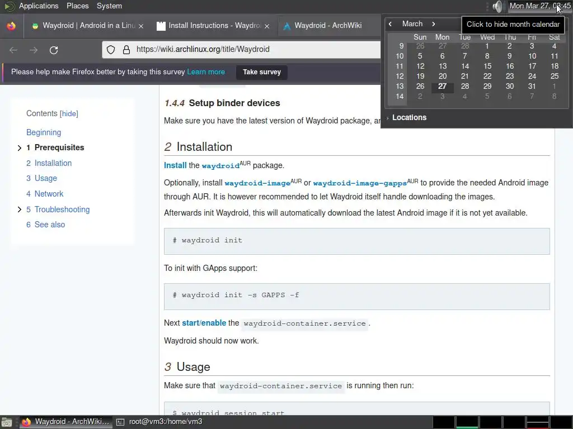Open the waydroid-image-gapps AUR link
Viewport: 573px width, 429px height.
(x=360, y=183)
